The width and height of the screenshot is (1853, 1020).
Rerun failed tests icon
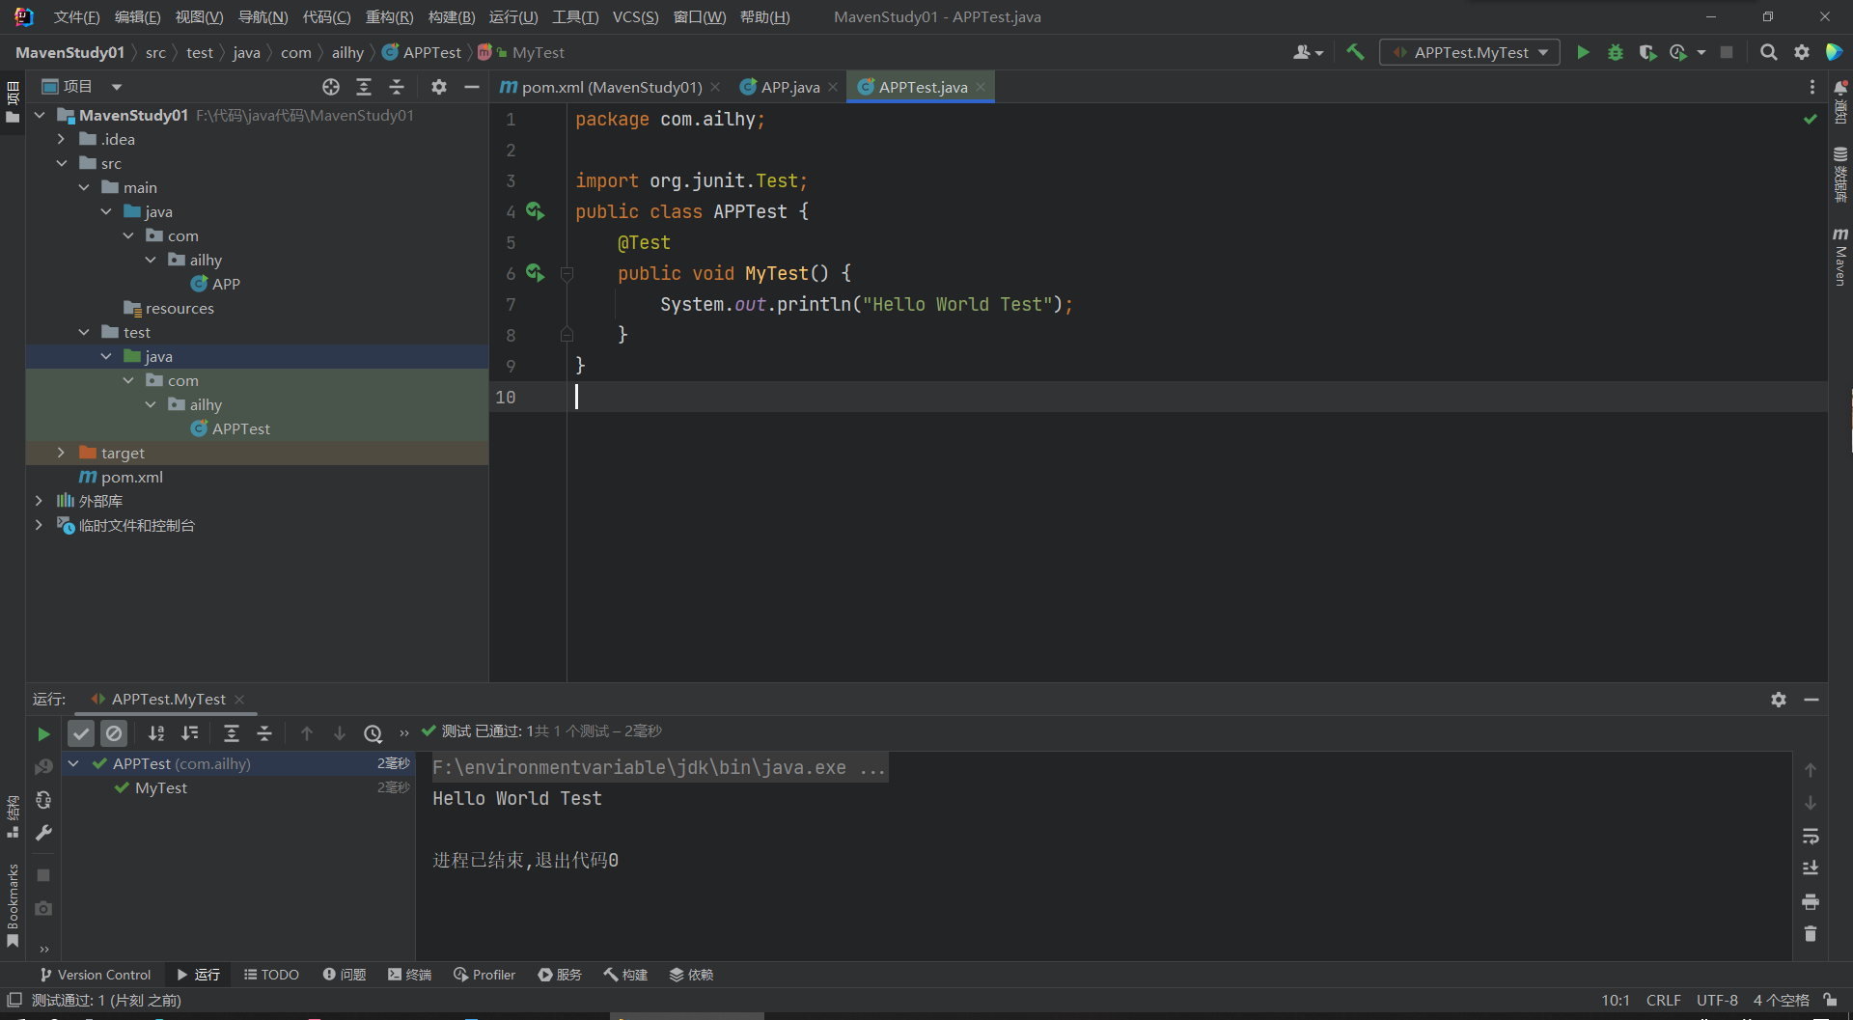[x=43, y=767]
